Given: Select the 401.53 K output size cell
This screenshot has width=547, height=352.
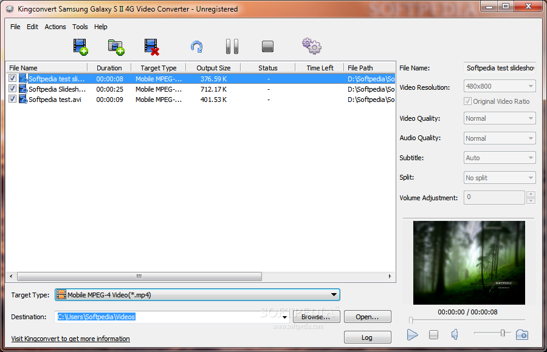Looking at the screenshot, I should pyautogui.click(x=213, y=100).
